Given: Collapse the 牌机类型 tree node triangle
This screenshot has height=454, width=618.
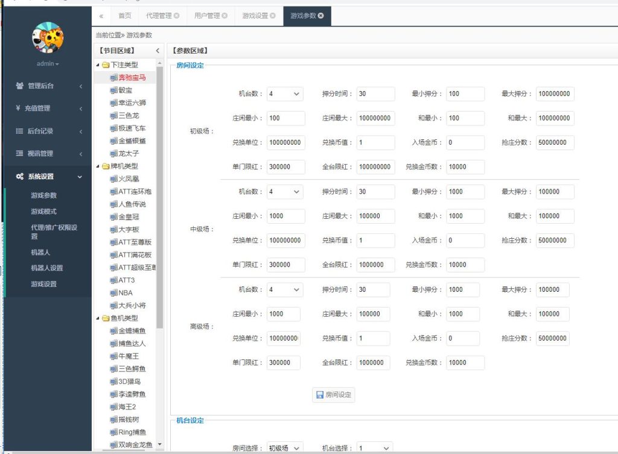Looking at the screenshot, I should pos(98,166).
